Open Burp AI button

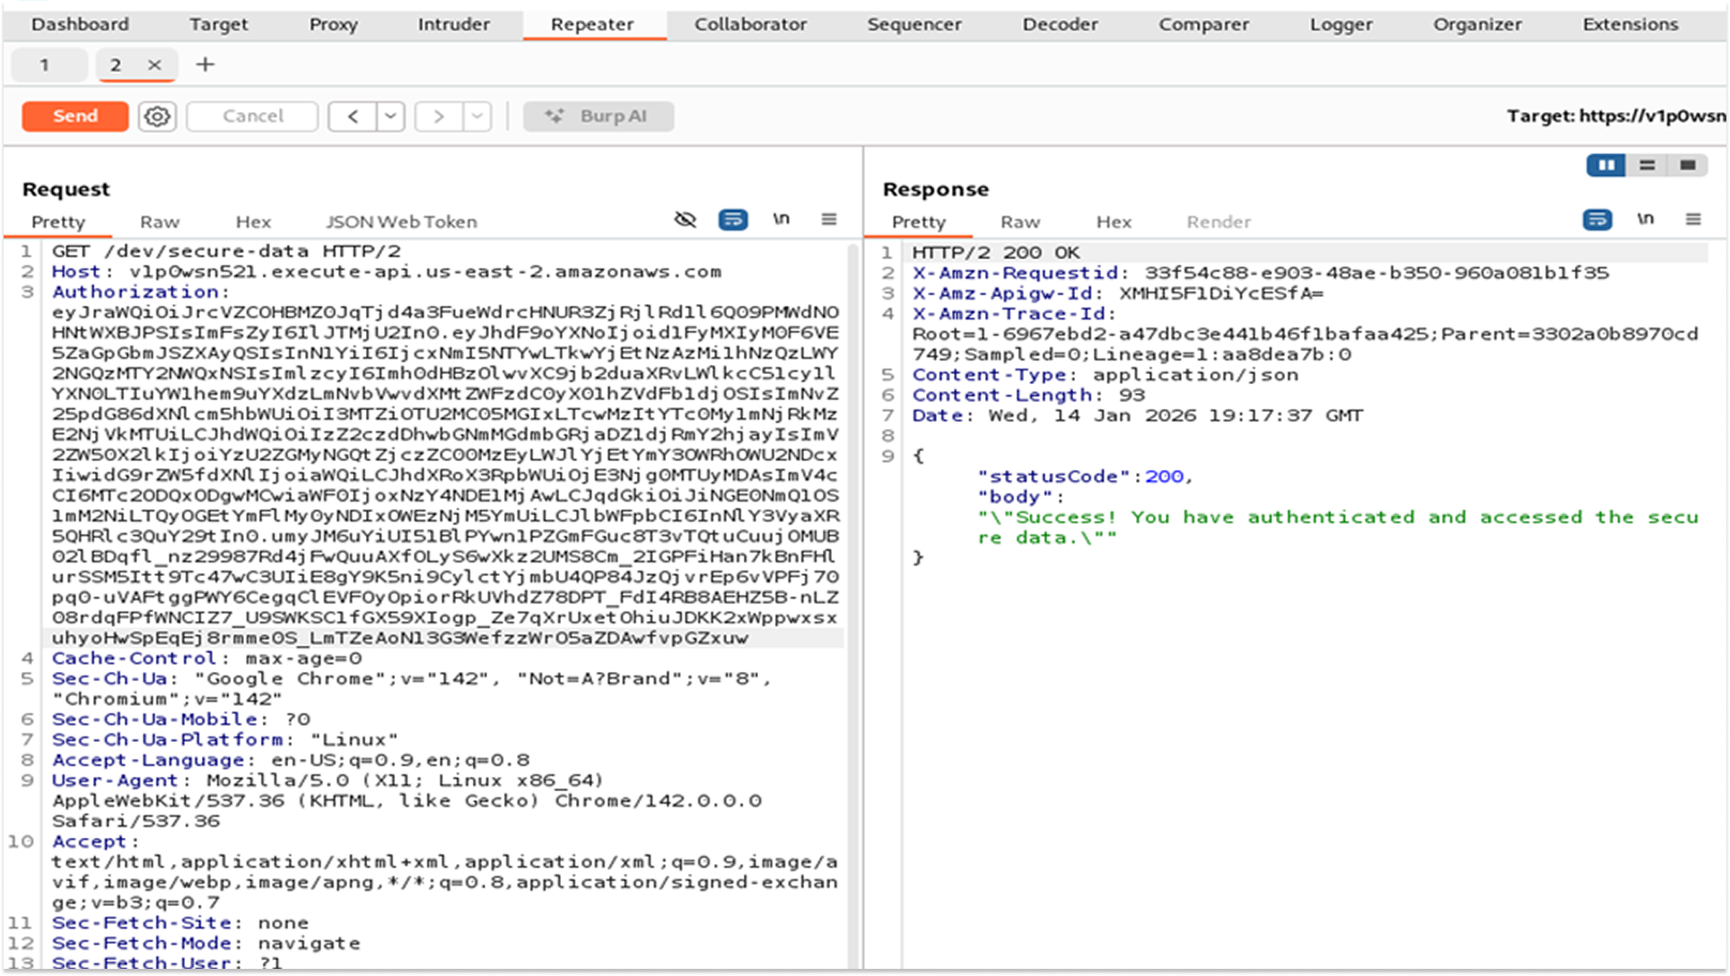point(598,117)
